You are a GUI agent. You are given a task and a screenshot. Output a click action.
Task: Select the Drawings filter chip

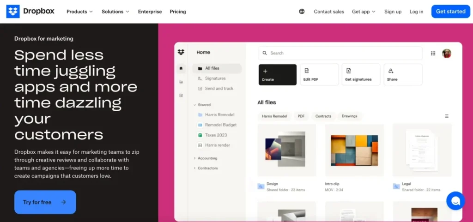(x=349, y=116)
